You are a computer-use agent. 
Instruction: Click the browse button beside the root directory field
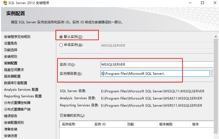click(212, 74)
